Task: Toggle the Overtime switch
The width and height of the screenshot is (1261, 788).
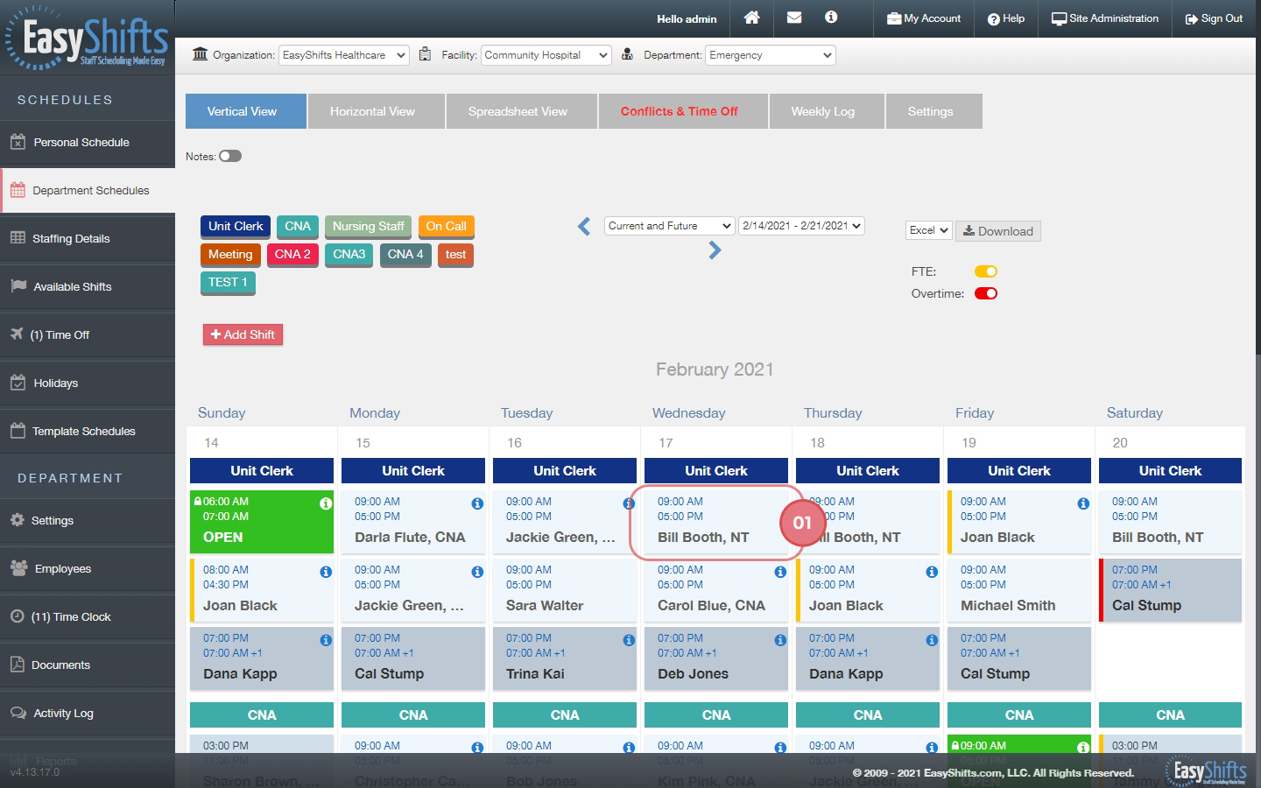Action: point(986,293)
